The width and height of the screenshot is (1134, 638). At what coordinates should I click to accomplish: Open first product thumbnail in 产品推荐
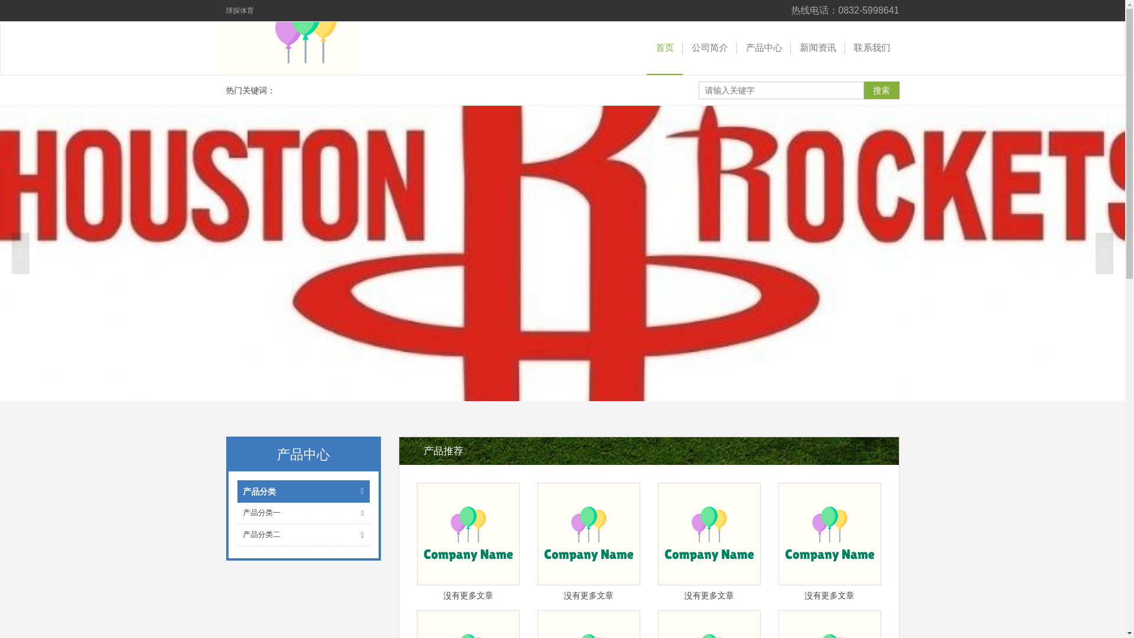pos(468,534)
